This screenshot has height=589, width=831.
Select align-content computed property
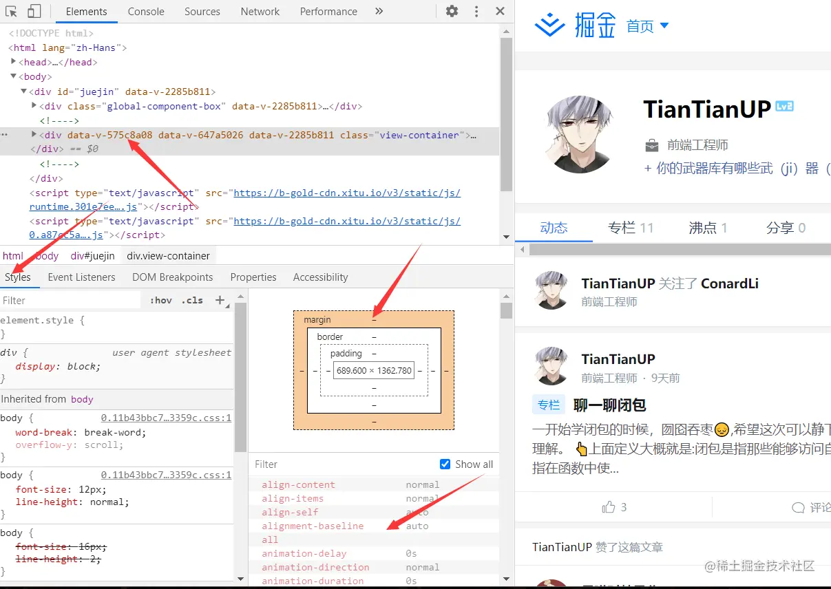coord(298,485)
